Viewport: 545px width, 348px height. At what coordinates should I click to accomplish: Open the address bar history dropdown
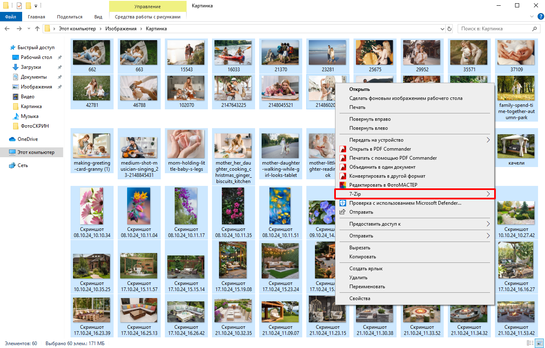coord(442,29)
